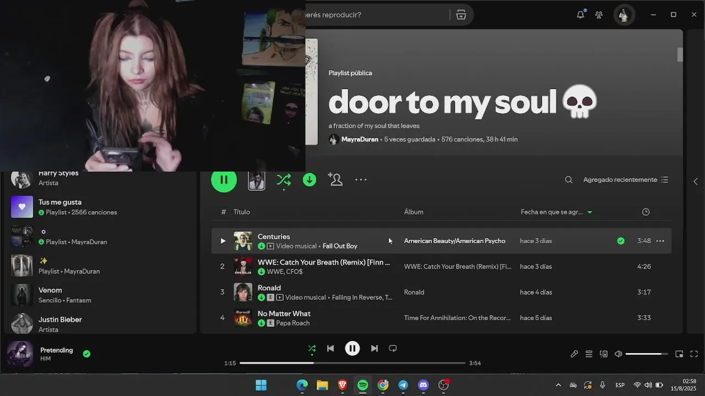Open the Venom single in the library
The width and height of the screenshot is (705, 396).
(x=99, y=295)
